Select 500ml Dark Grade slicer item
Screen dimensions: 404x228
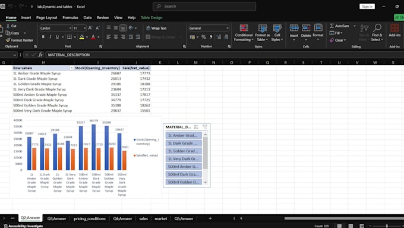[184, 174]
